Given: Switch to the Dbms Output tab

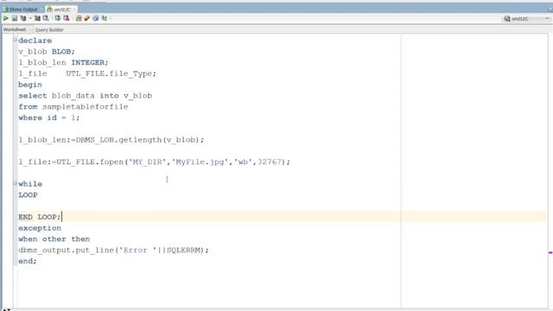Looking at the screenshot, I should pyautogui.click(x=21, y=10).
